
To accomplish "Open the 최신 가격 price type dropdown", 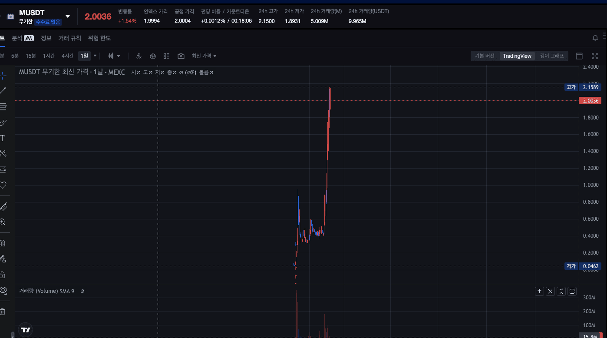I will pyautogui.click(x=204, y=56).
